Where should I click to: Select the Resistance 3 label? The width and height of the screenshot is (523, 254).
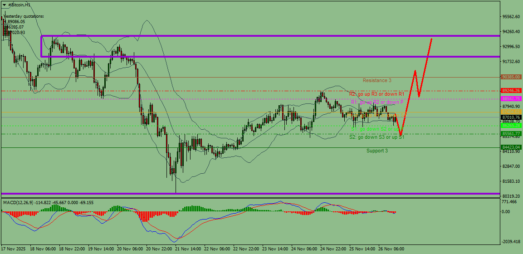coord(377,80)
